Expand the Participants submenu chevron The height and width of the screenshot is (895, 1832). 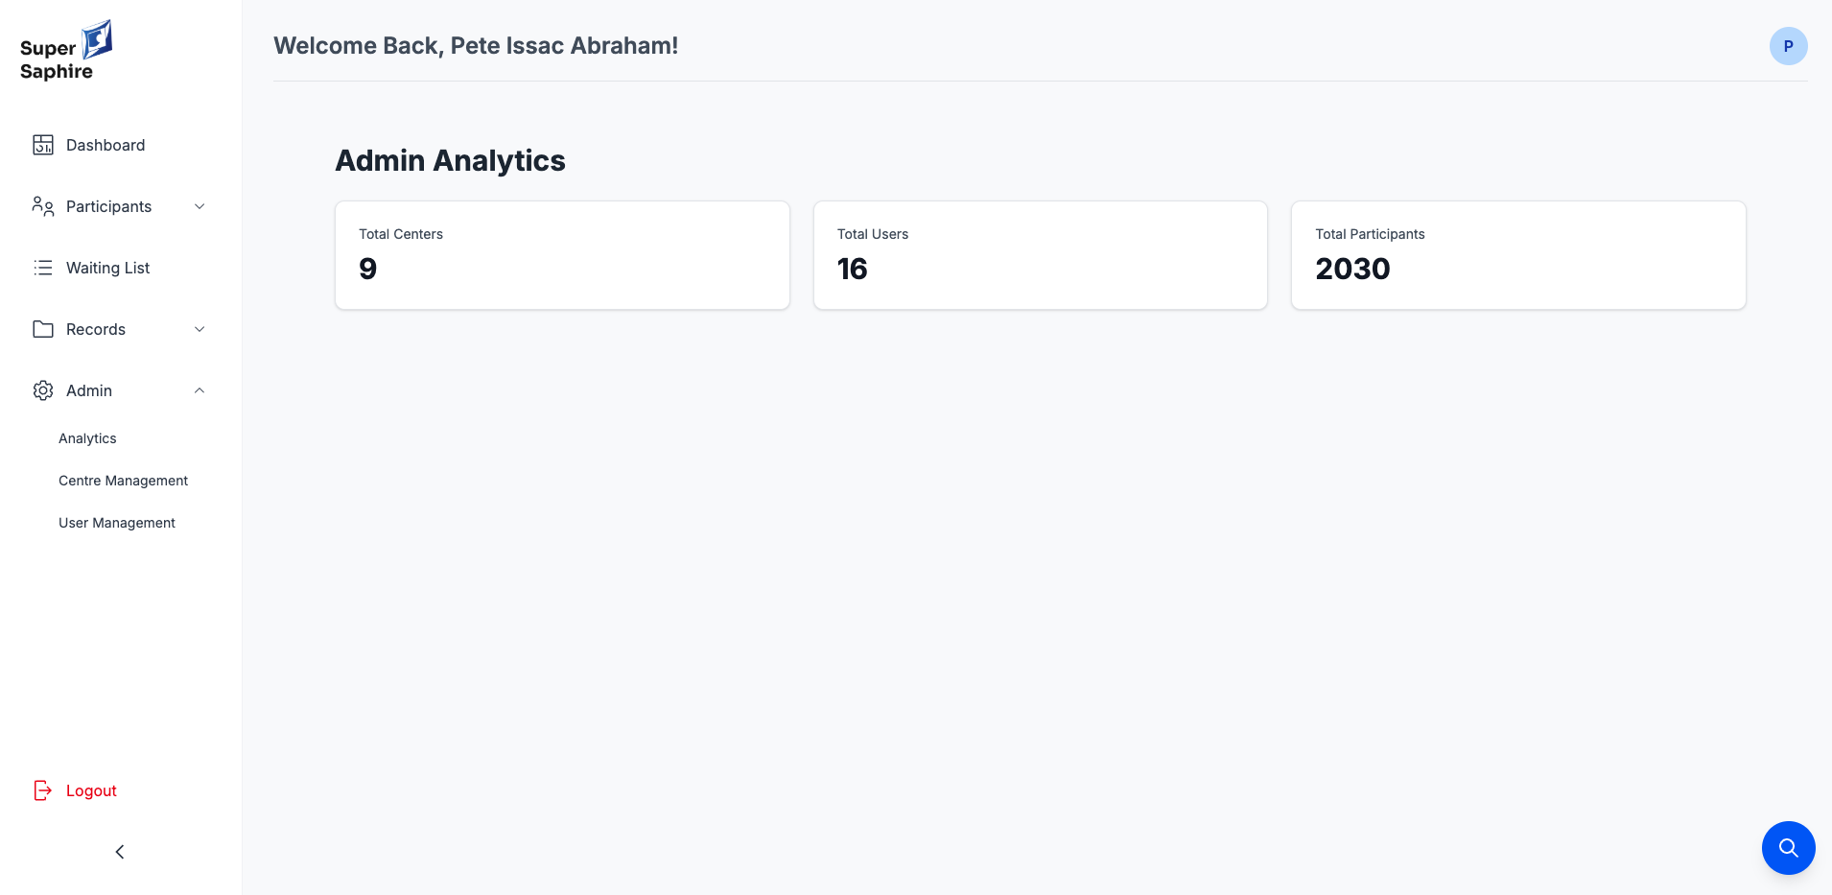(x=200, y=206)
